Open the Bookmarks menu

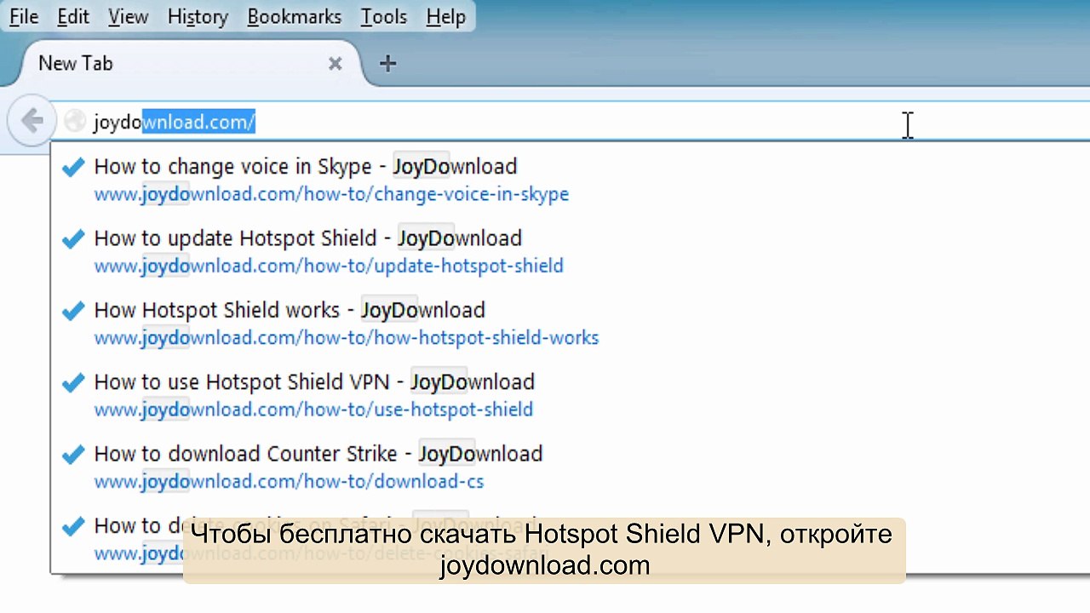tap(295, 16)
